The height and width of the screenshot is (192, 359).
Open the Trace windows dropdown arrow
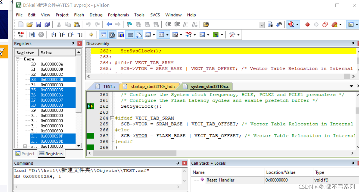pyautogui.click(x=208, y=35)
